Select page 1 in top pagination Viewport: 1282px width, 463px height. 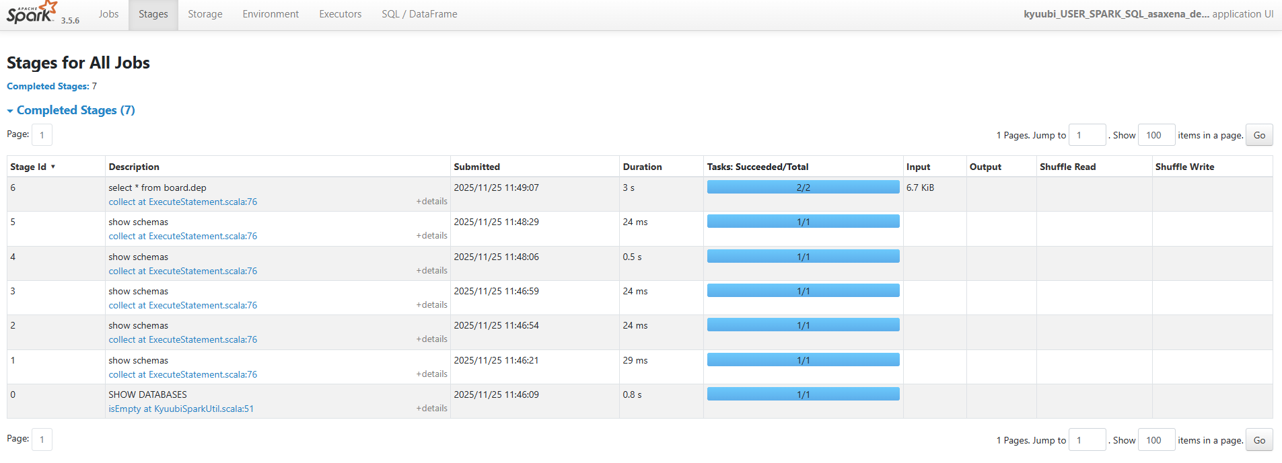coord(42,135)
